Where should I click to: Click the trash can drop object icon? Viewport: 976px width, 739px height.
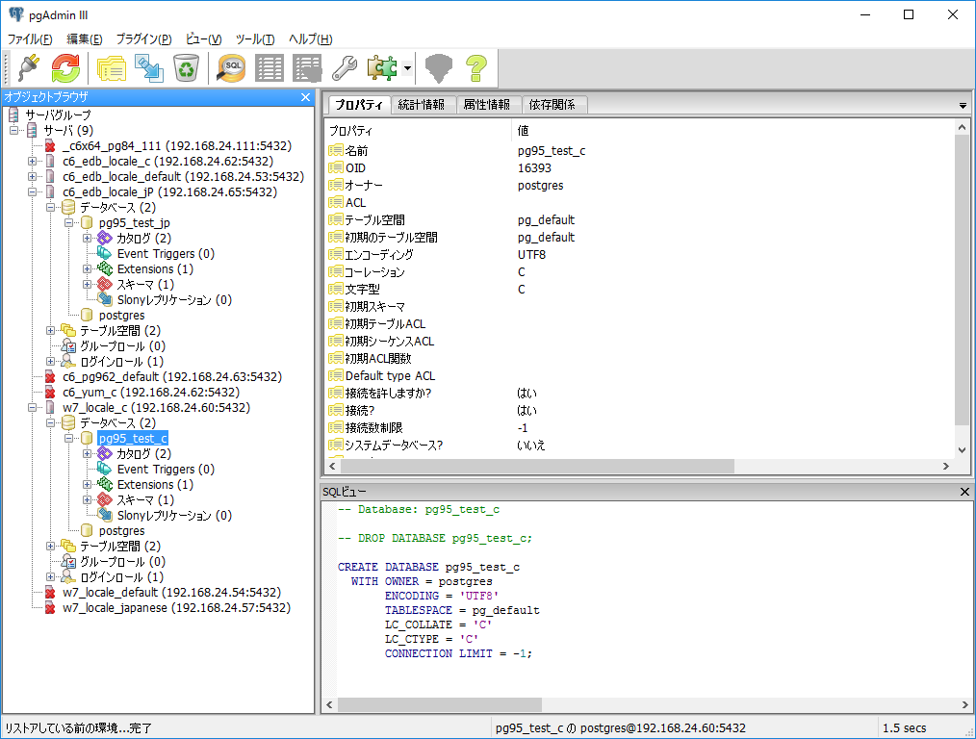tap(186, 67)
